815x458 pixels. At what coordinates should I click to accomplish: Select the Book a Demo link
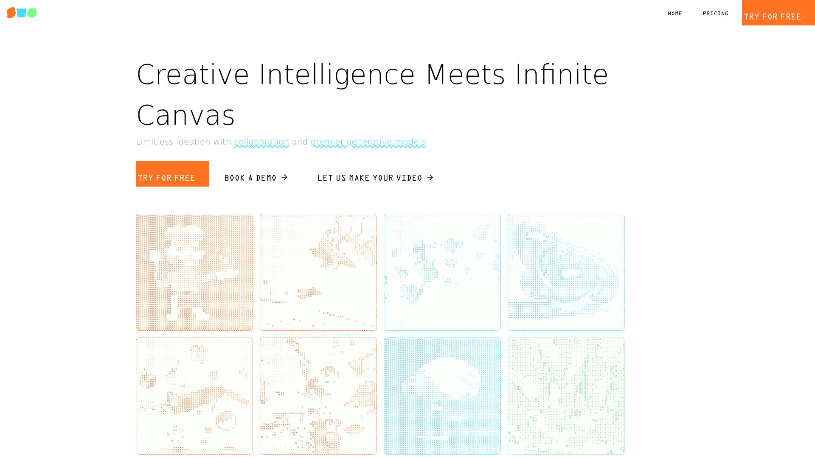(x=250, y=178)
